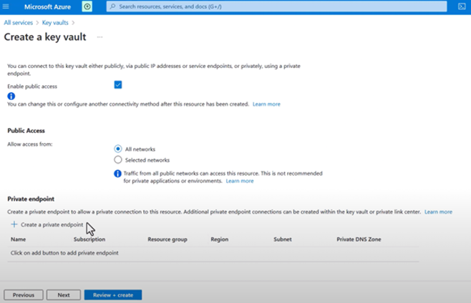Click info icon beside public networks traffic warning
The width and height of the screenshot is (471, 303).
(117, 174)
